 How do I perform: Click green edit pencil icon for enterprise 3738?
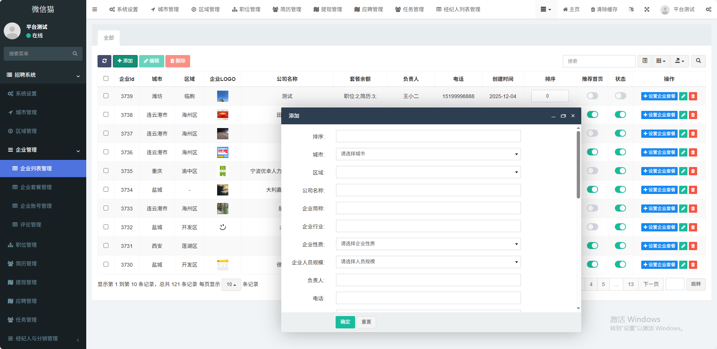(683, 115)
